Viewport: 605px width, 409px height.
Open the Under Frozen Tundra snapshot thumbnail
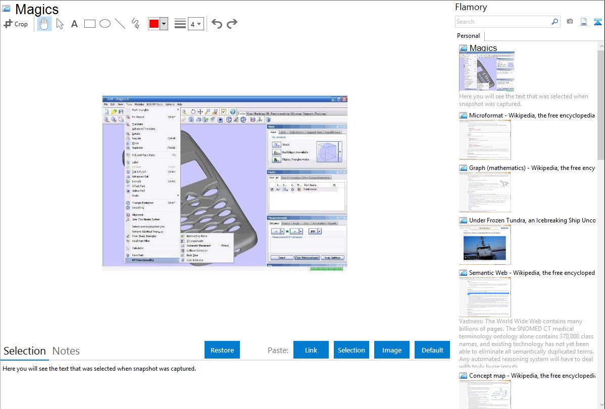coord(485,245)
